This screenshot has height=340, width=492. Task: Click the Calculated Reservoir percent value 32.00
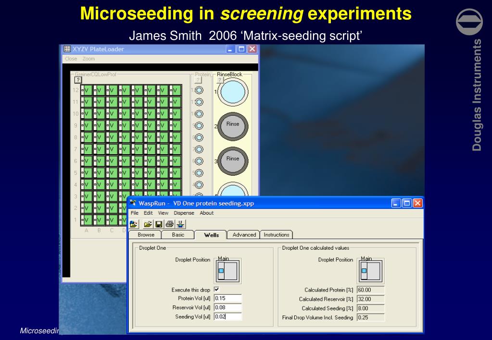coord(371,299)
